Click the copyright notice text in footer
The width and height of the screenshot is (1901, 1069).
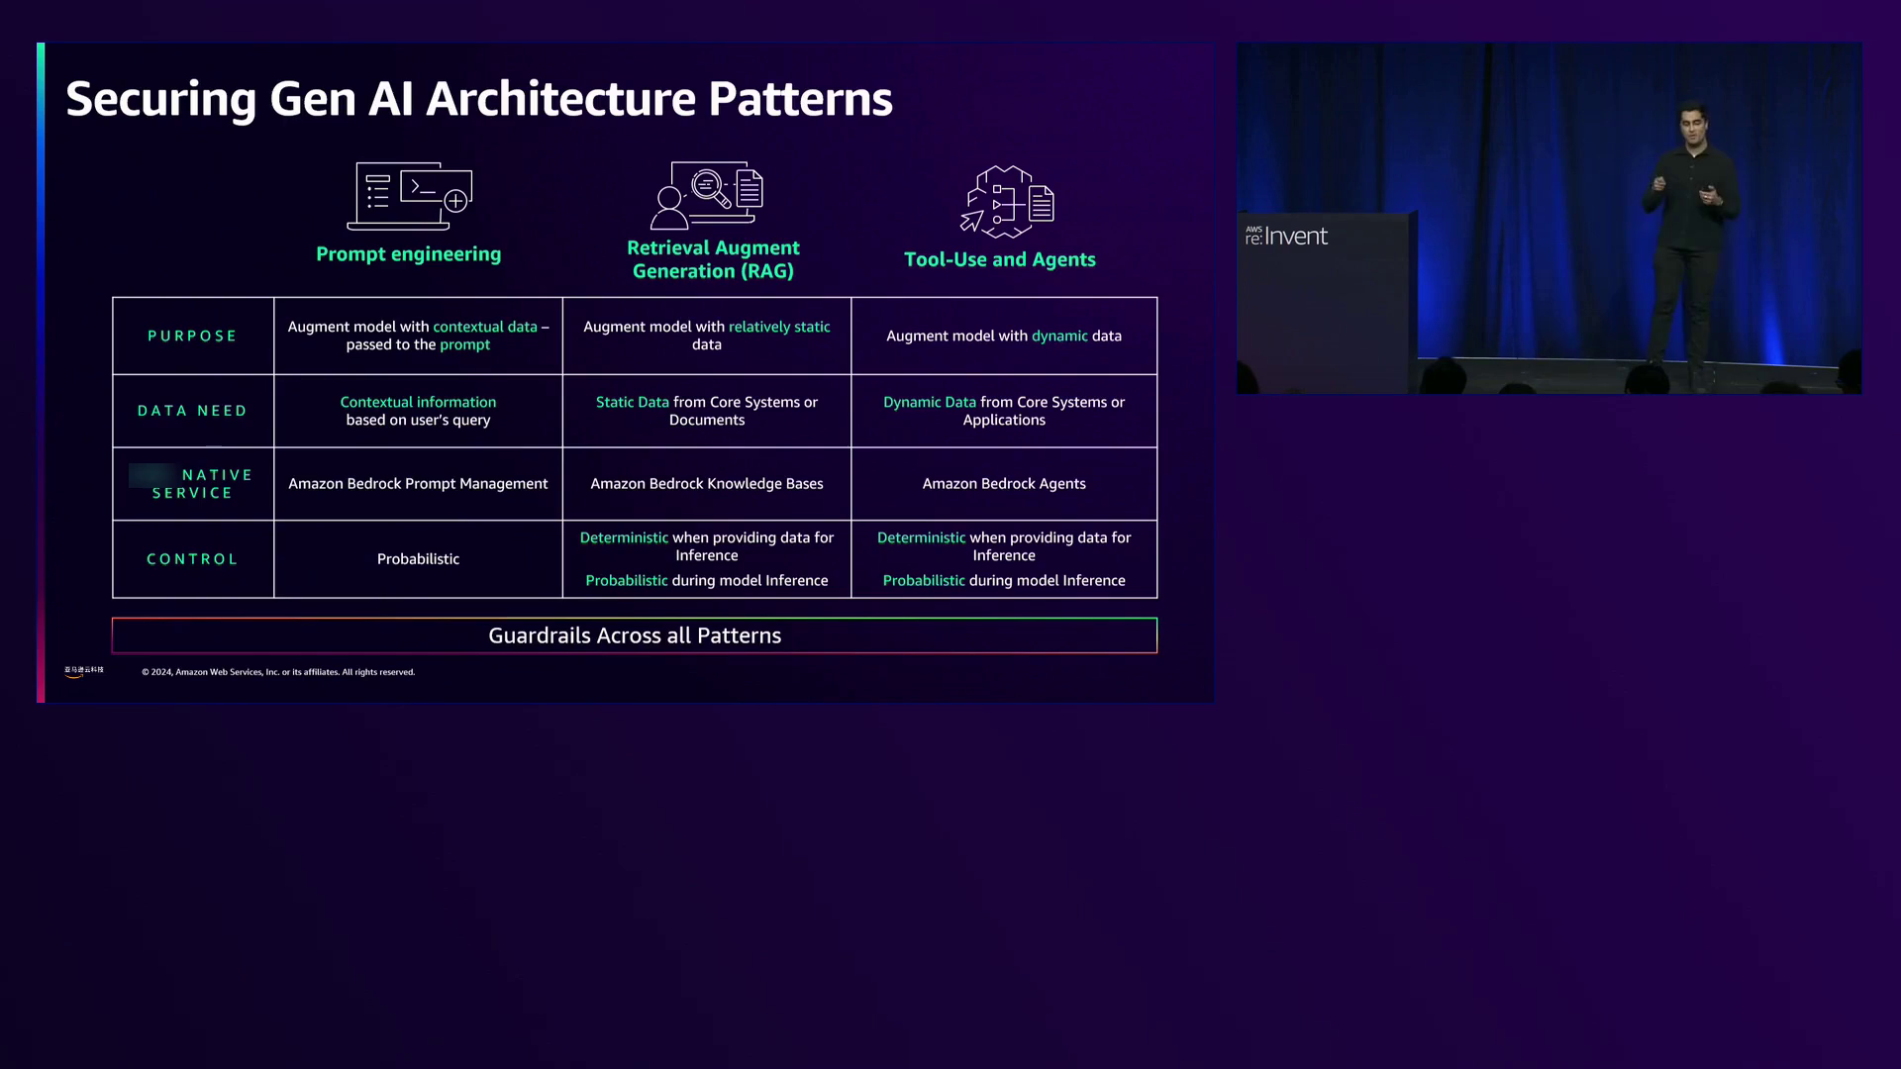[278, 672]
